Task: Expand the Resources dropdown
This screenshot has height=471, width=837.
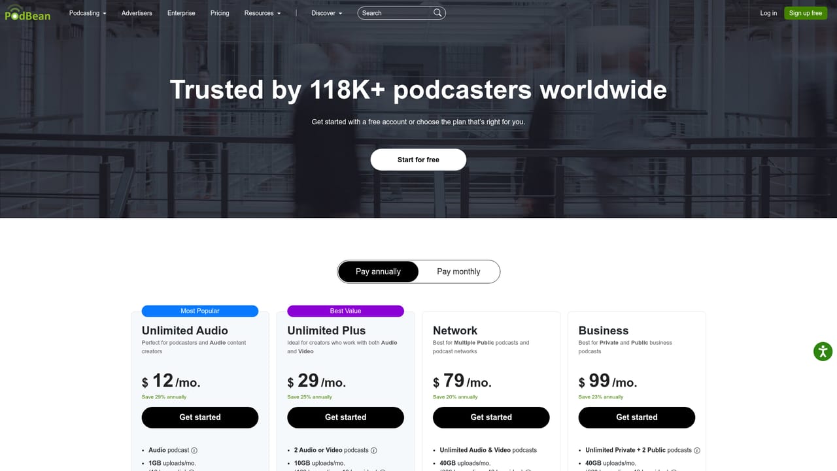Action: 262,13
